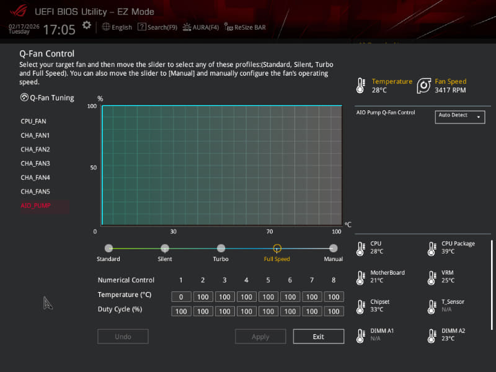The height and width of the screenshot is (372, 496).
Task: Click the Apply button
Action: click(260, 337)
